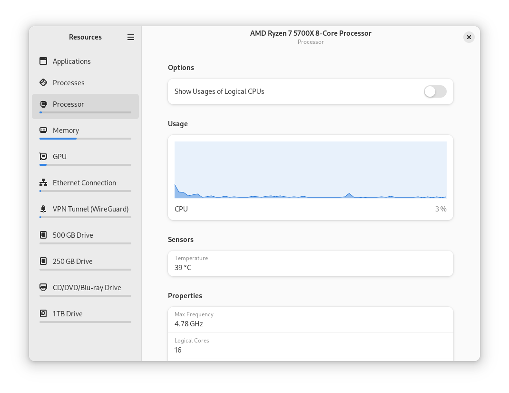The width and height of the screenshot is (509, 393).
Task: Click the CPU label under the graph
Action: point(181,209)
